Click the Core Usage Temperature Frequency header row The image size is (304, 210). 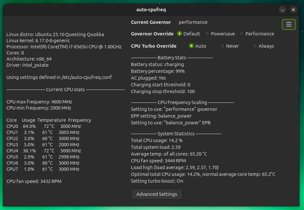tap(49, 120)
